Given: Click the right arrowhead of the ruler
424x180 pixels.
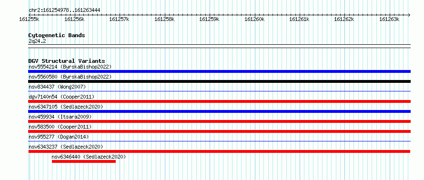Looking at the screenshot, I should coord(409,15).
